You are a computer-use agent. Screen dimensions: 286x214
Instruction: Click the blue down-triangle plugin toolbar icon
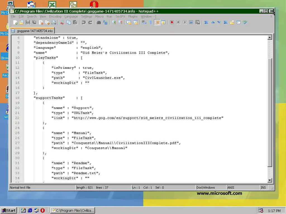(x=219, y=22)
